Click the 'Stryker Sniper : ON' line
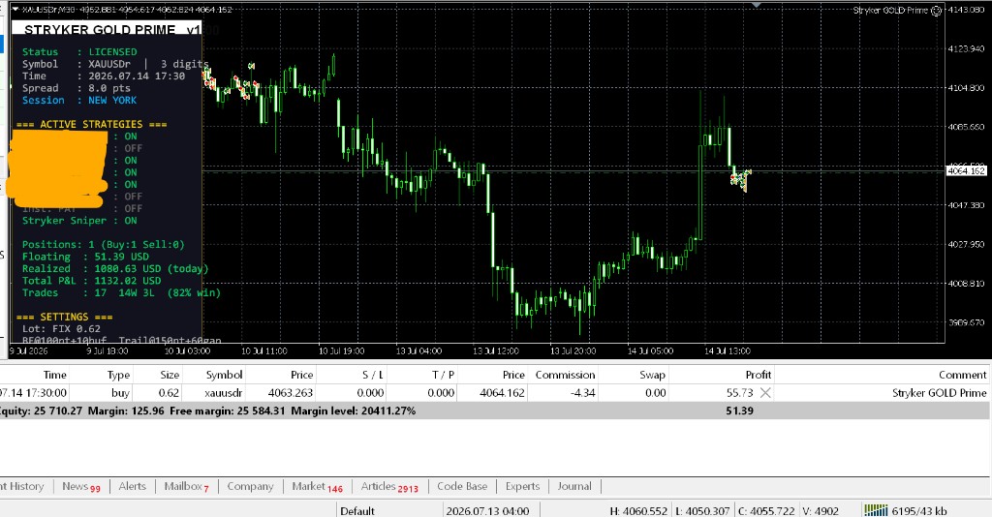The height and width of the screenshot is (517, 992). point(79,221)
